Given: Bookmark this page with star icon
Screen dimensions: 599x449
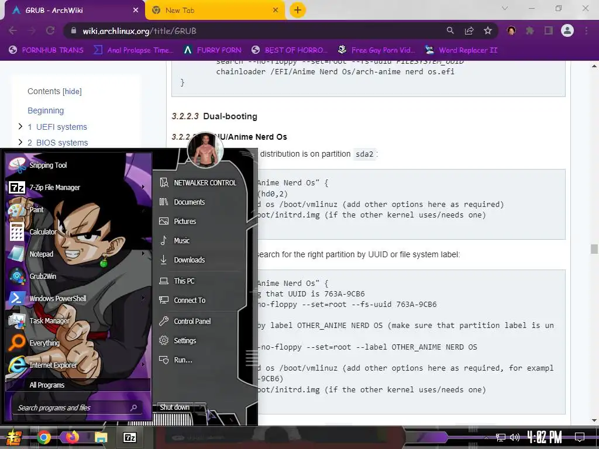Looking at the screenshot, I should coord(488,30).
